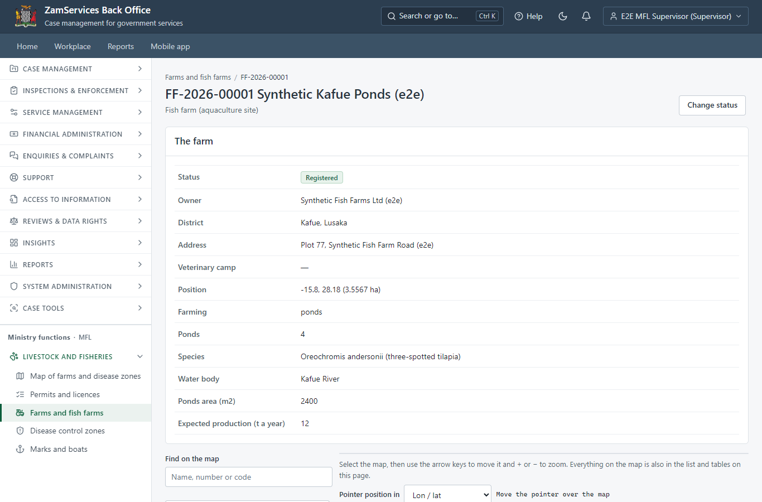Click the Change status button
Viewport: 762px width, 502px height.
[x=712, y=105]
